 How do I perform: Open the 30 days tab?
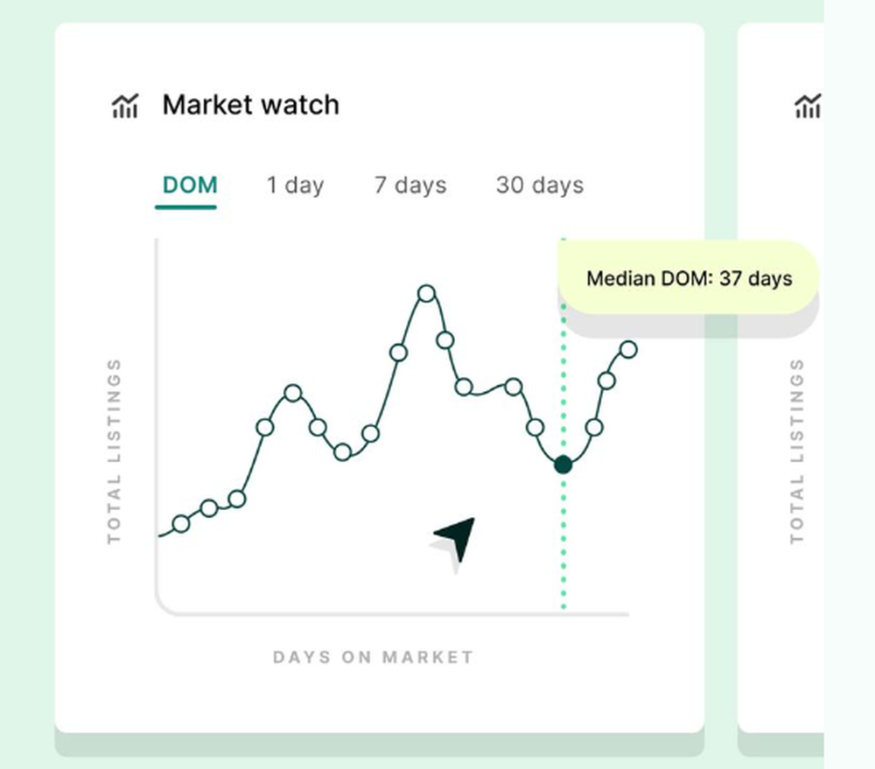coord(540,185)
